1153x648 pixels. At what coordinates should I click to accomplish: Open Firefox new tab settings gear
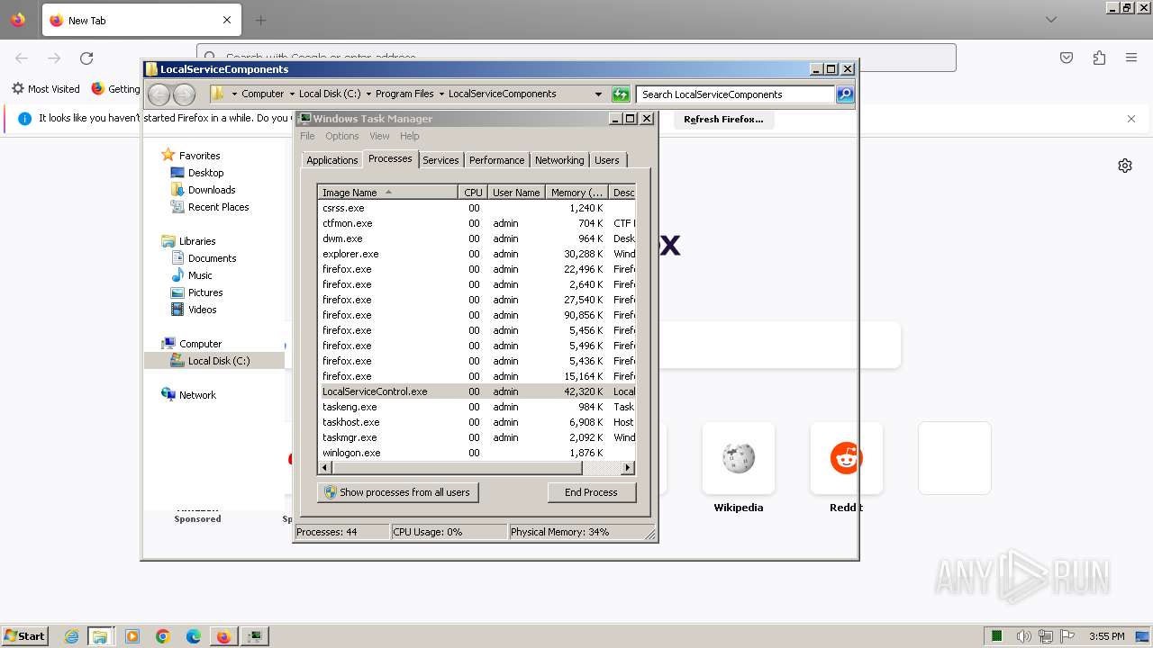(1125, 166)
